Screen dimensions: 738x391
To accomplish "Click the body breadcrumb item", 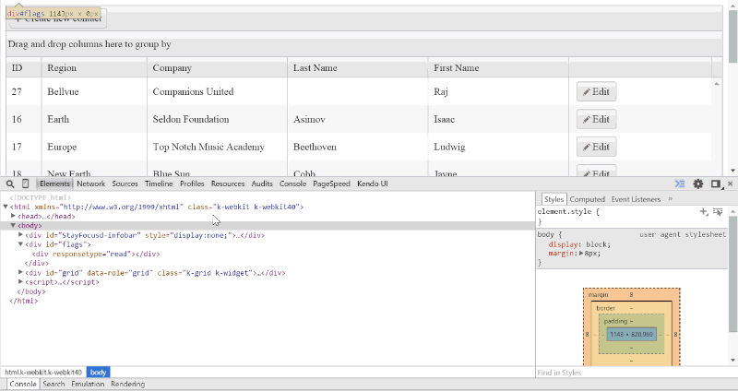I will [98, 373].
